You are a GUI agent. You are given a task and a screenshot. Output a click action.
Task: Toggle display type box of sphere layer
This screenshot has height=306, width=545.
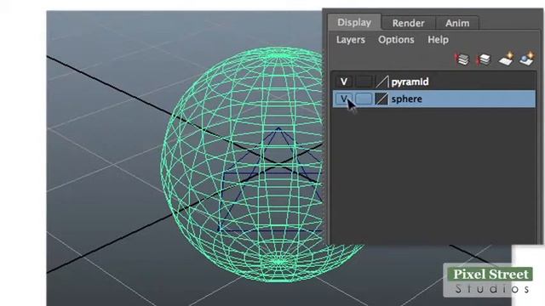(364, 99)
